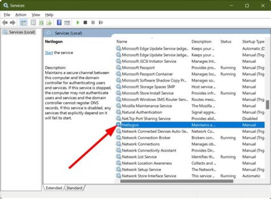
Task: Click gear icon beside Microsoft Passport Container
Action: [119, 74]
